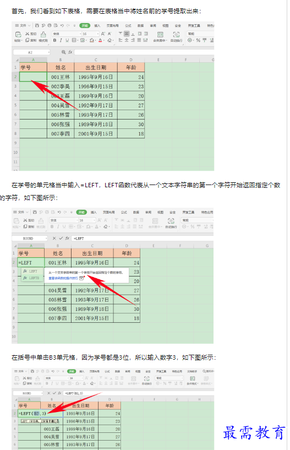Click cell A2 containing "=LEFT" in the second screenshot
Screen dimensions: 290x450
click(31, 262)
